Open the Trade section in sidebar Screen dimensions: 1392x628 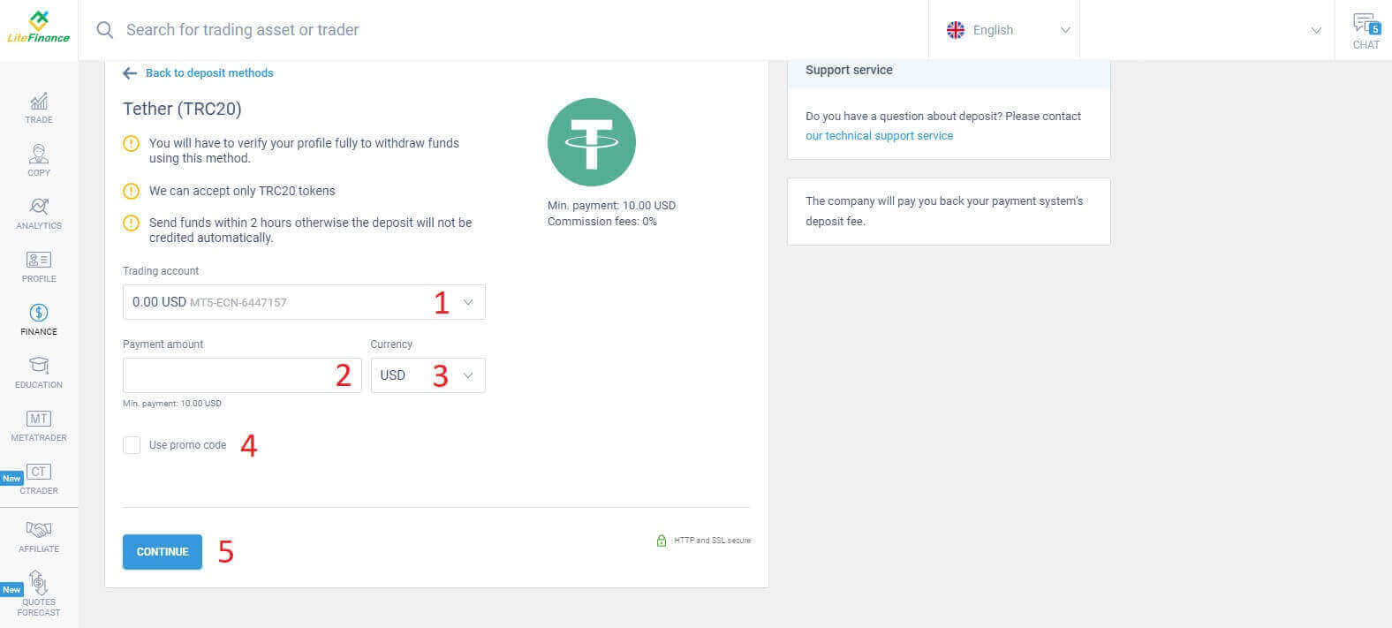click(38, 108)
